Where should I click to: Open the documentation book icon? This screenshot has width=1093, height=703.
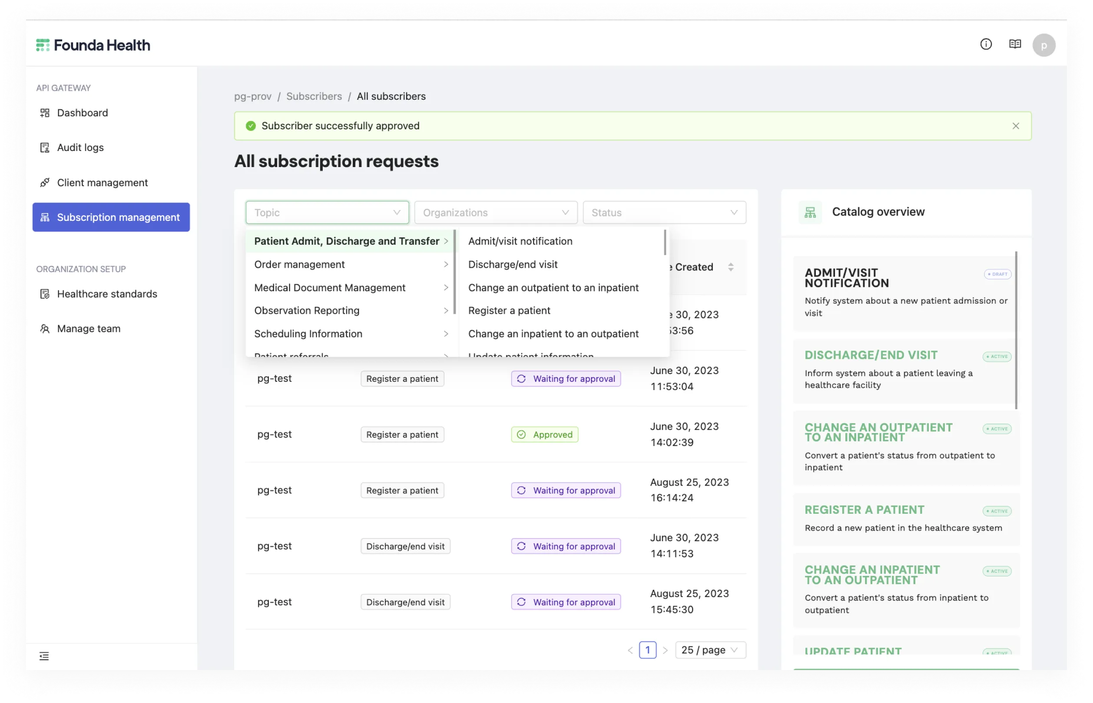tap(1015, 44)
